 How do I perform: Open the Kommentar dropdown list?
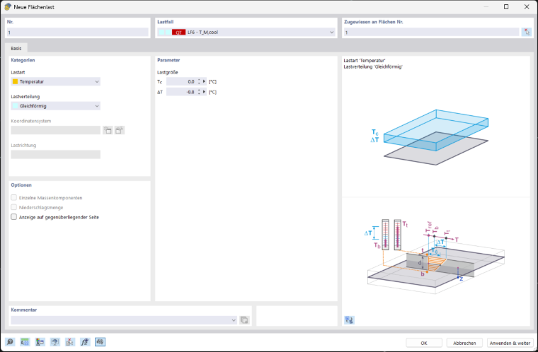pyautogui.click(x=124, y=320)
